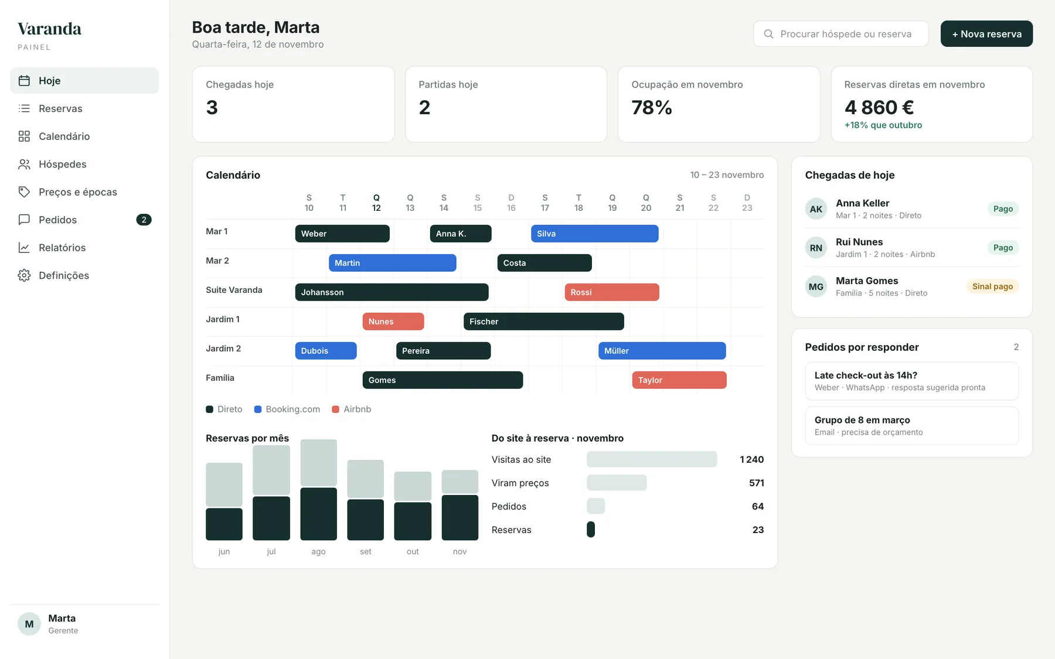Select the Reservas sidebar menu item
This screenshot has height=659, width=1055.
tap(84, 108)
